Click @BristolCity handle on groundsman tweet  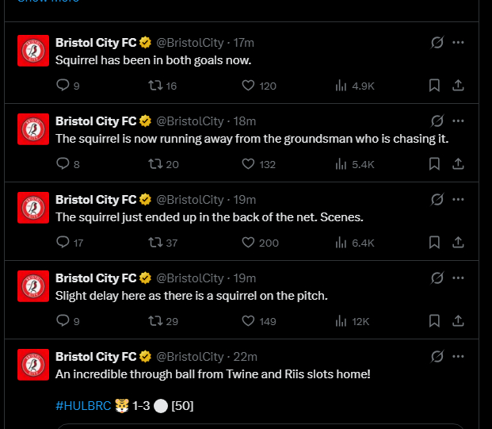(190, 121)
